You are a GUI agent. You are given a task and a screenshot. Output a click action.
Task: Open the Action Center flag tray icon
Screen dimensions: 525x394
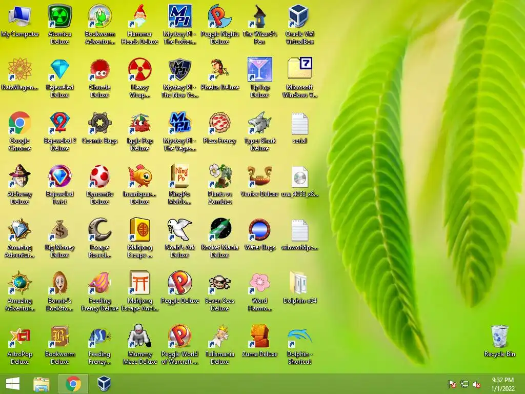452,384
